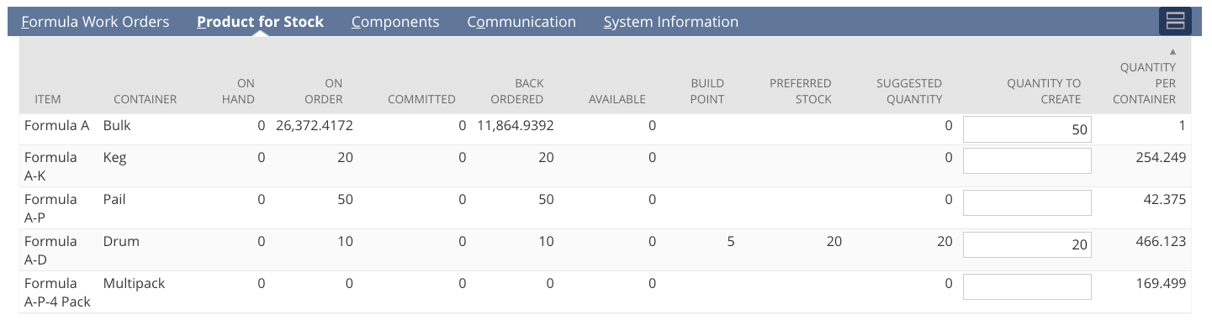Click the Keg back ordered value 20

click(x=546, y=157)
